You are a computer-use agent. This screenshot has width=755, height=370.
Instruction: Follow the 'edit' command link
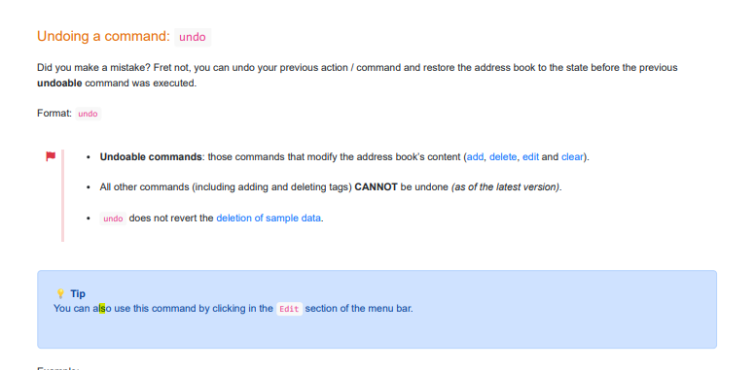tap(530, 157)
